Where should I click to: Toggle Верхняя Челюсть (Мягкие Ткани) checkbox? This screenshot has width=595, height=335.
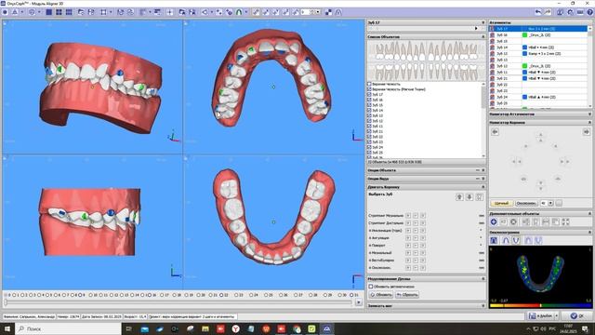pyautogui.click(x=369, y=89)
